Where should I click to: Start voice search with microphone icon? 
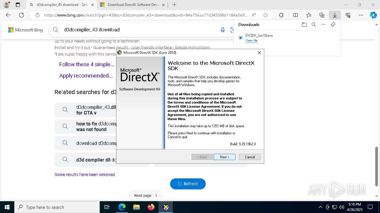(223, 30)
